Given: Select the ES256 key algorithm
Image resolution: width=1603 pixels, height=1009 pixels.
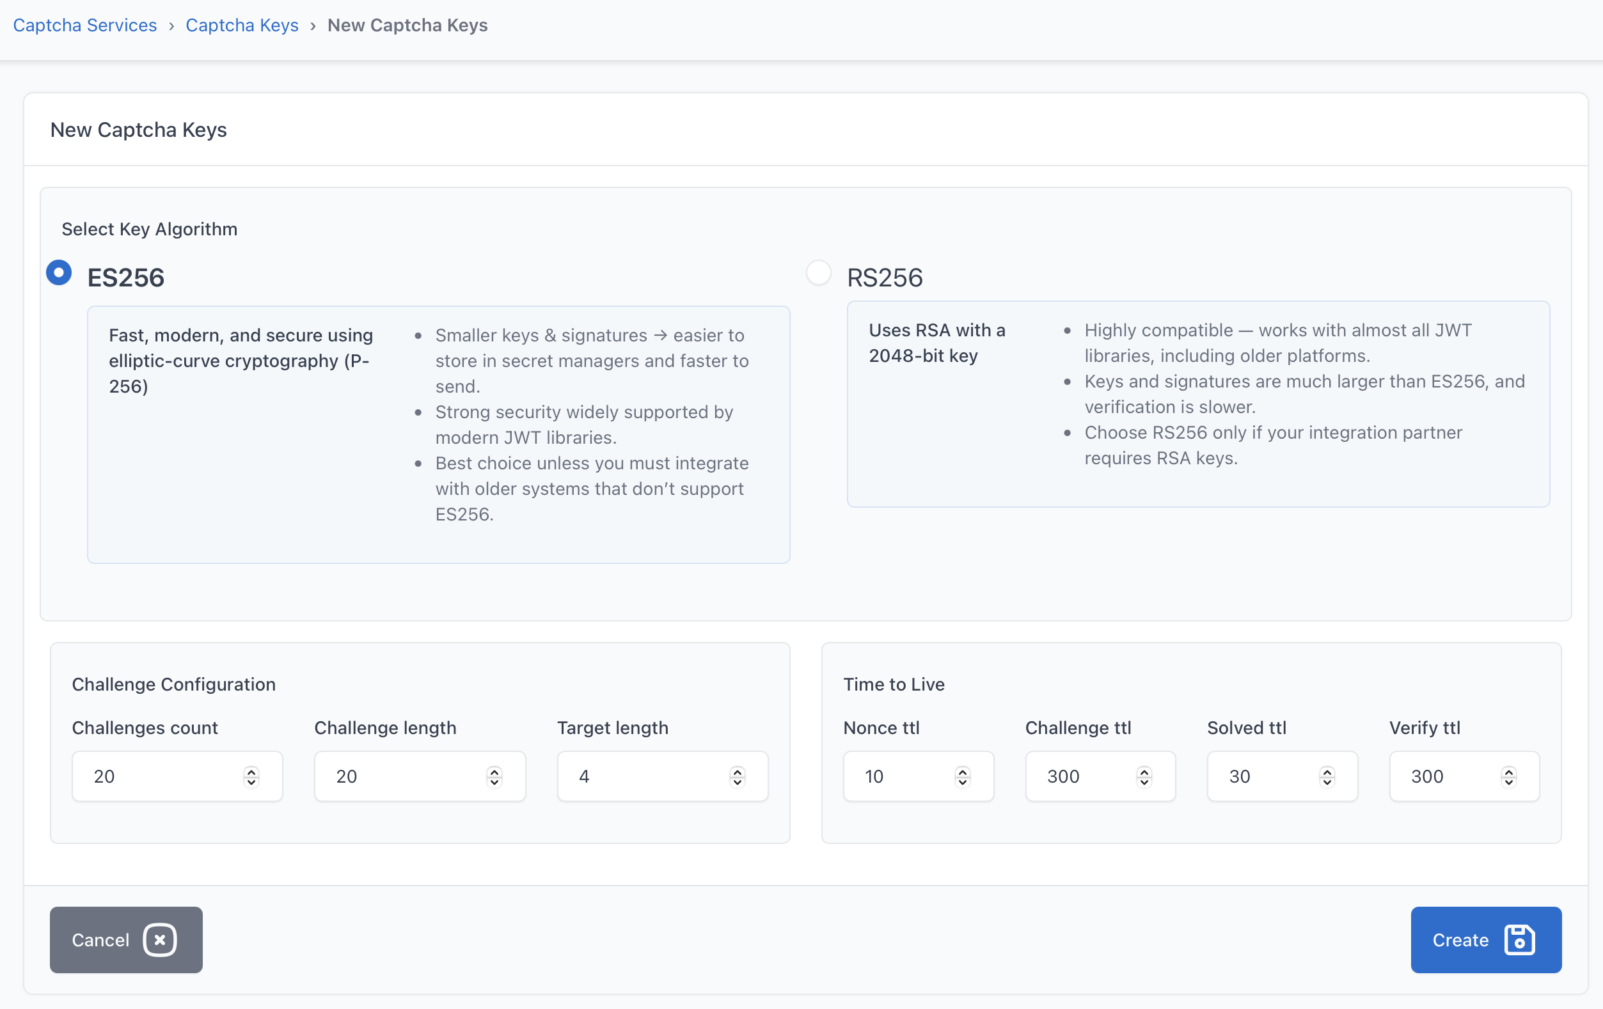Looking at the screenshot, I should (59, 272).
